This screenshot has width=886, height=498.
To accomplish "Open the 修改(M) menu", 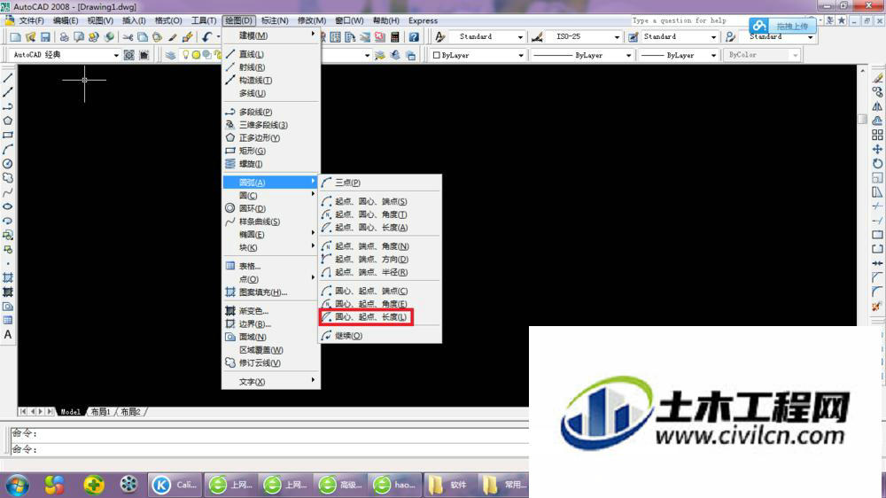I will tap(311, 20).
